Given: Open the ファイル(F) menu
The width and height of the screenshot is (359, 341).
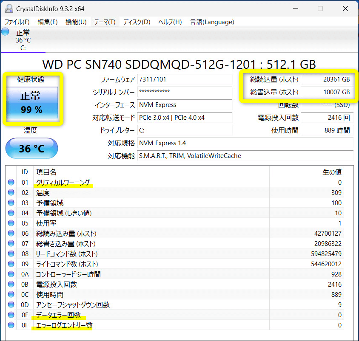Looking at the screenshot, I should click(17, 22).
